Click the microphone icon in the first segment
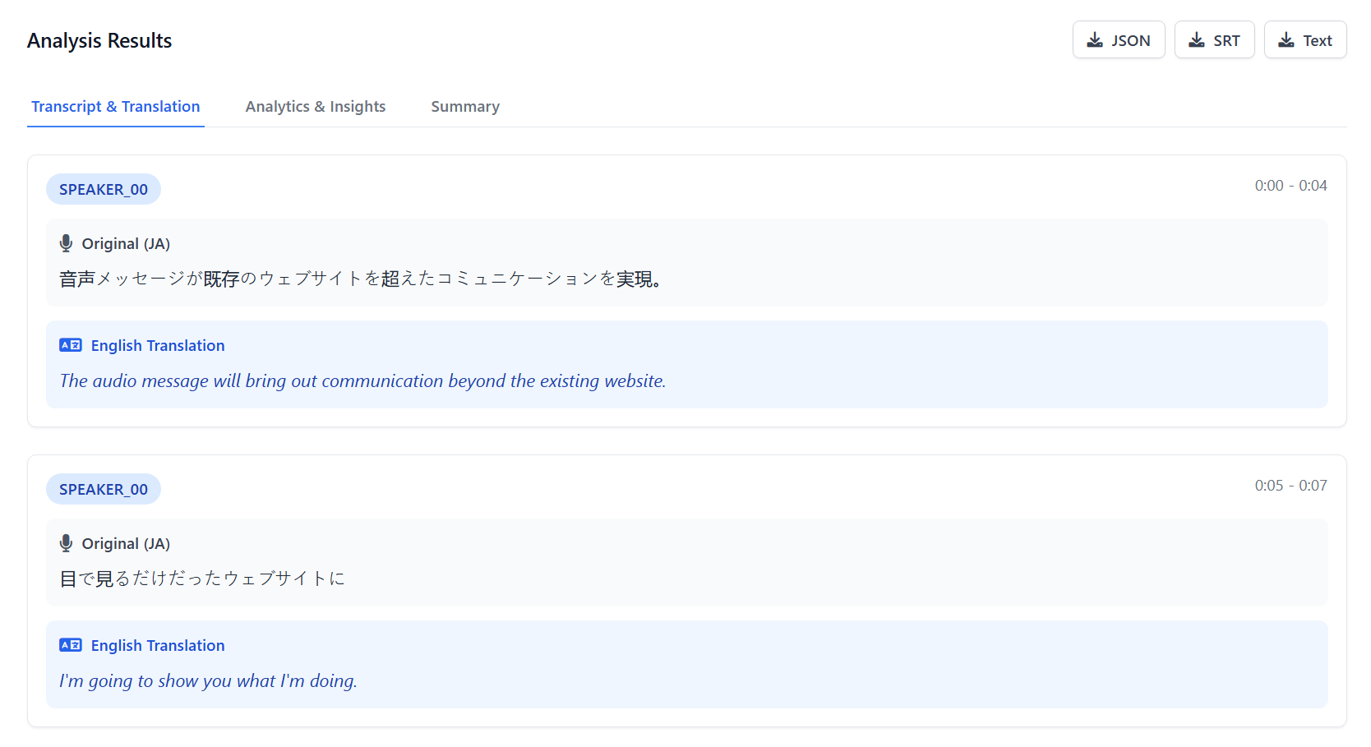 (66, 242)
